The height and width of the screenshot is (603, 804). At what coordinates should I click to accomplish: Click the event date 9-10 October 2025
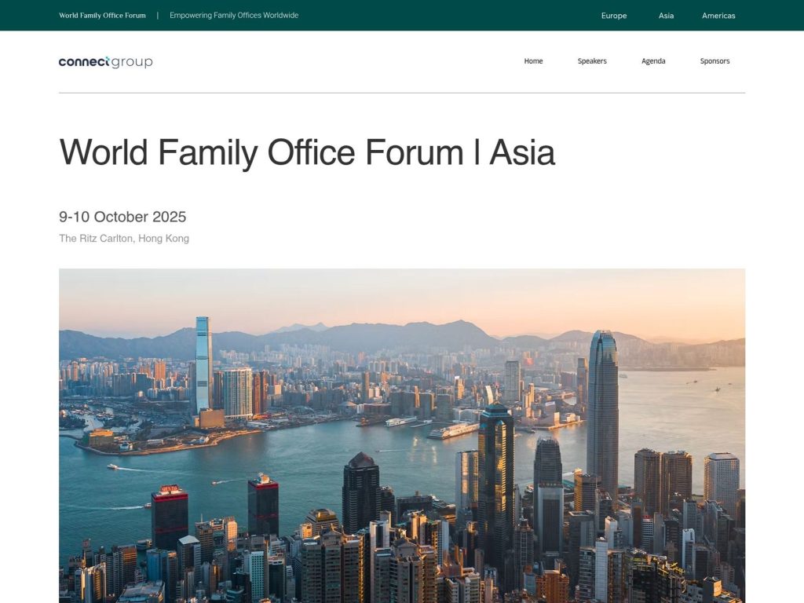(x=122, y=217)
